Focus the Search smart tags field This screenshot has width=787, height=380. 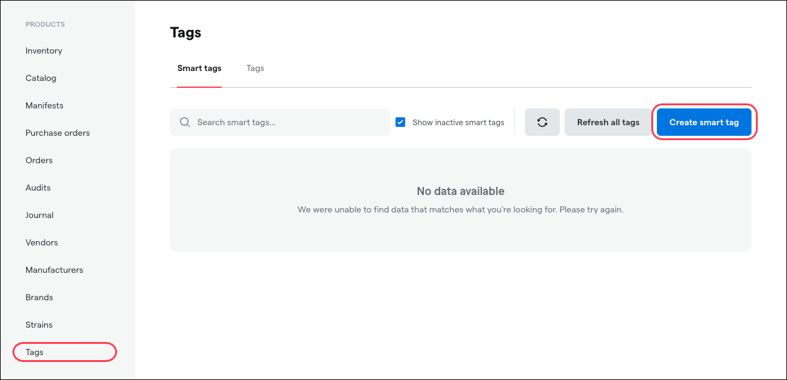[x=280, y=122]
